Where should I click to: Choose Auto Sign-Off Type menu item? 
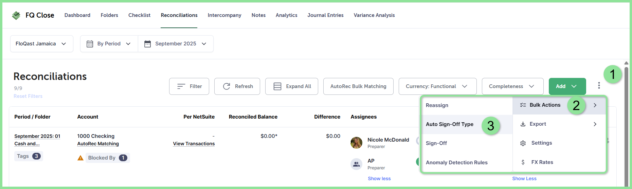(x=467, y=124)
